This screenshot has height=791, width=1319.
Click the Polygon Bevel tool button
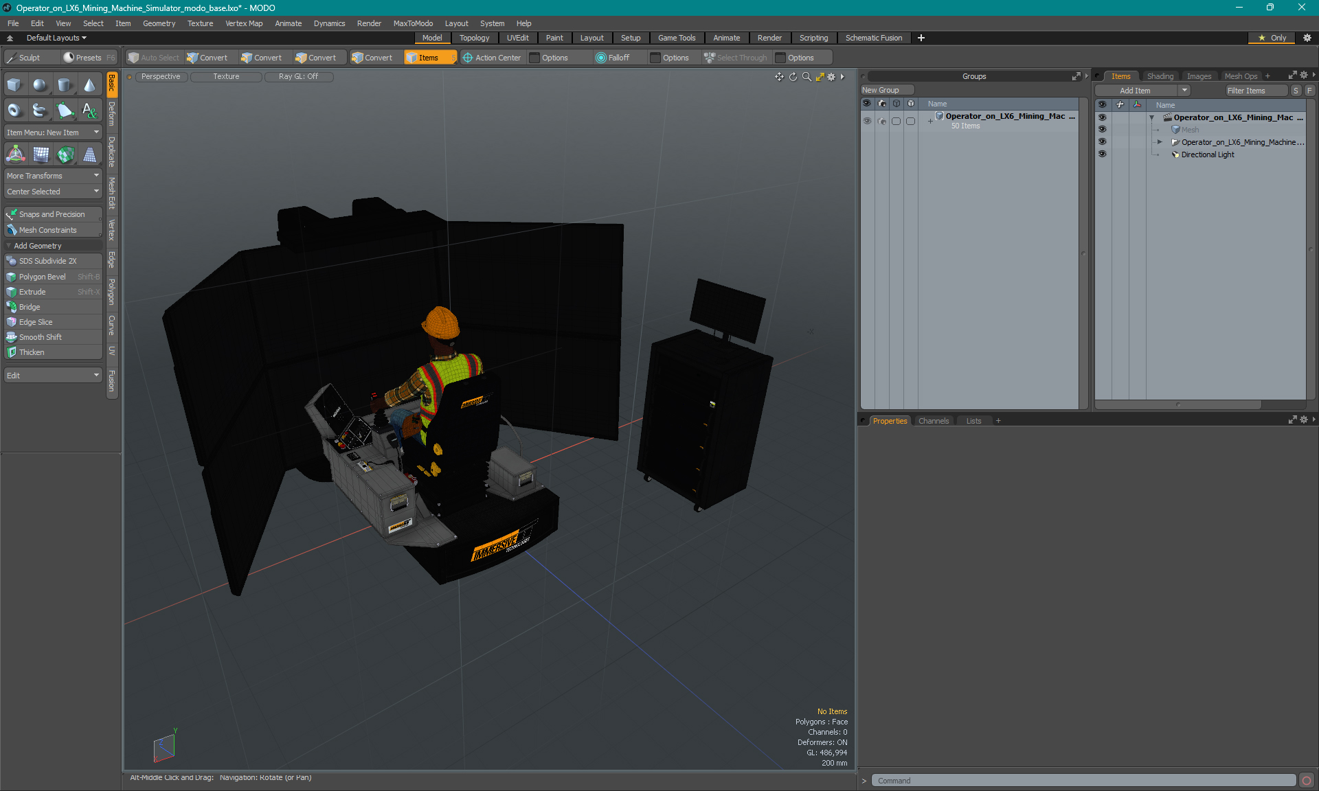pos(53,277)
